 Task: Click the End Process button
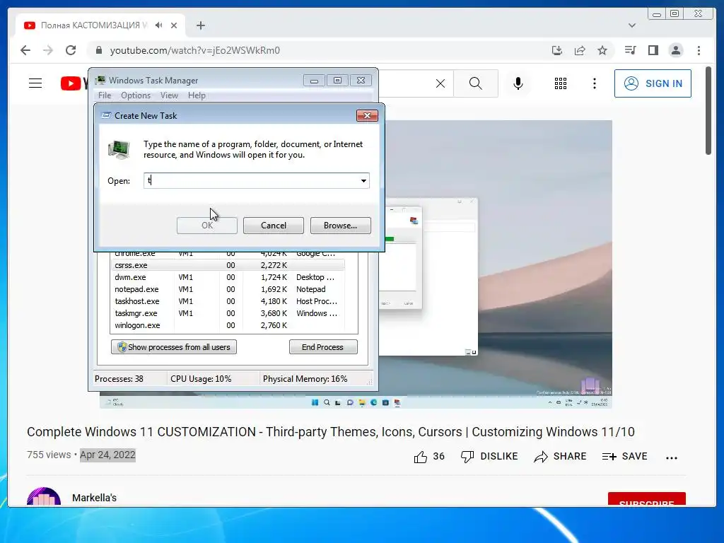pos(322,347)
